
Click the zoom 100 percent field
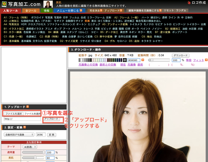176,60
